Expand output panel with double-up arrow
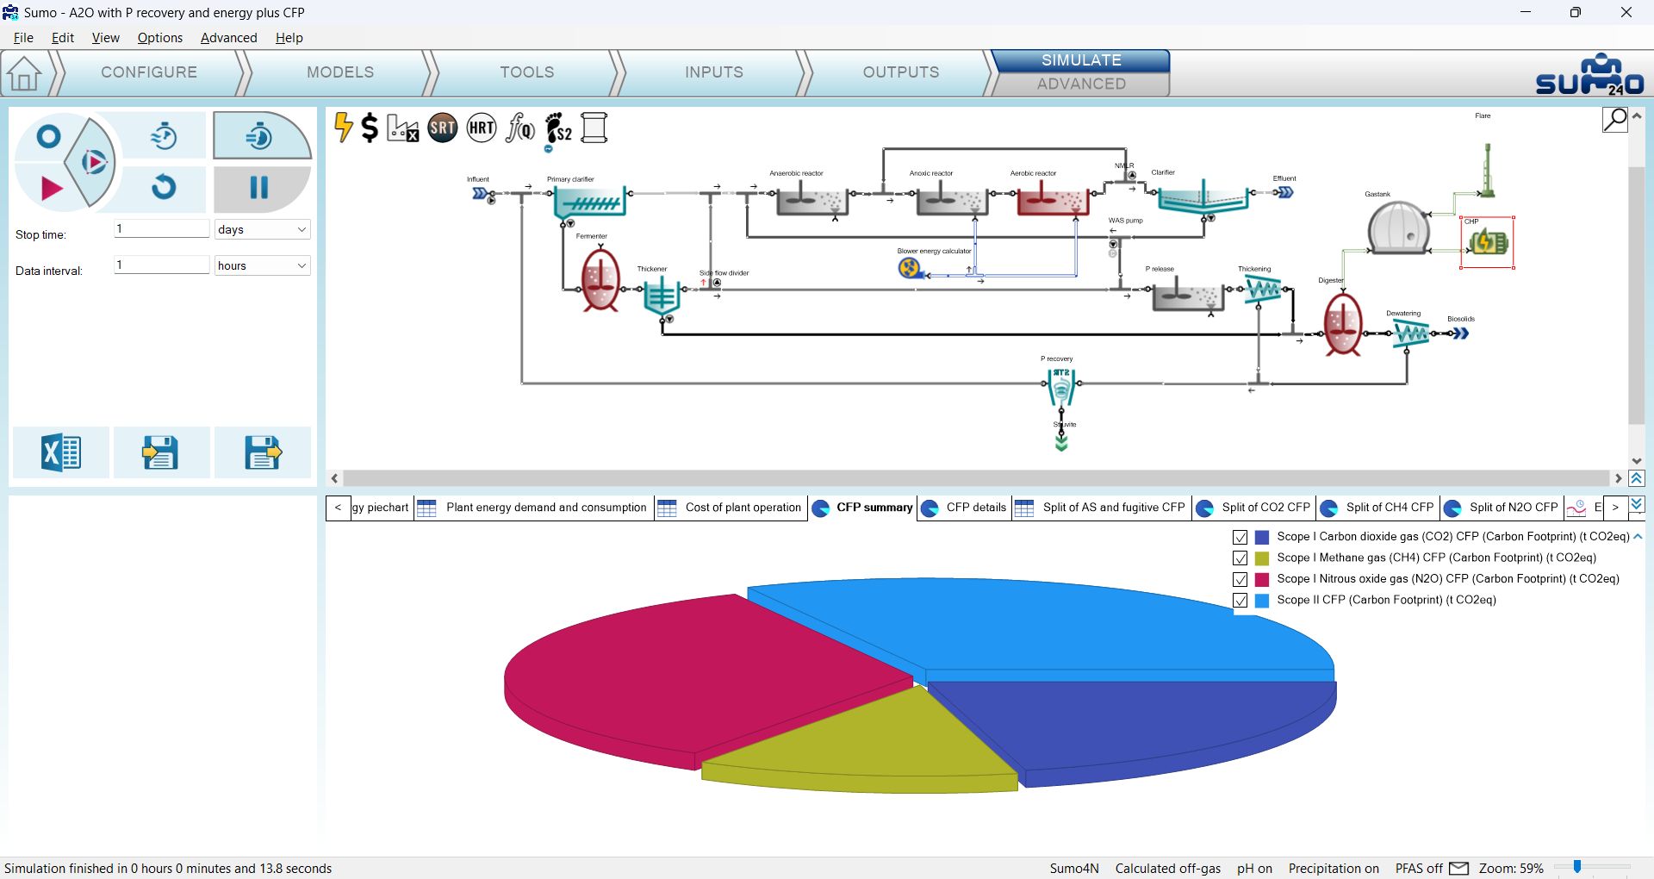The width and height of the screenshot is (1654, 879). pyautogui.click(x=1637, y=478)
